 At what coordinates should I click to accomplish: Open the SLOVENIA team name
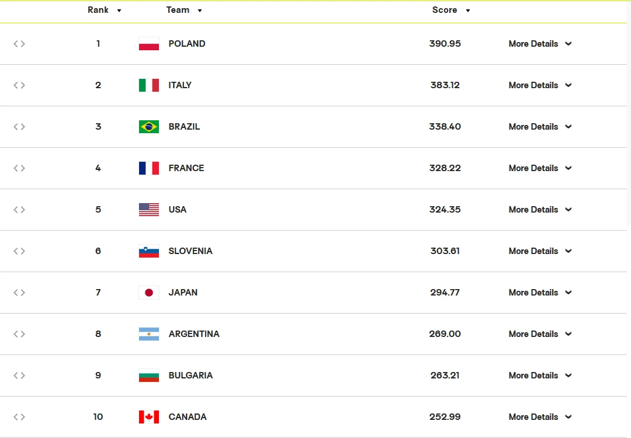(190, 251)
